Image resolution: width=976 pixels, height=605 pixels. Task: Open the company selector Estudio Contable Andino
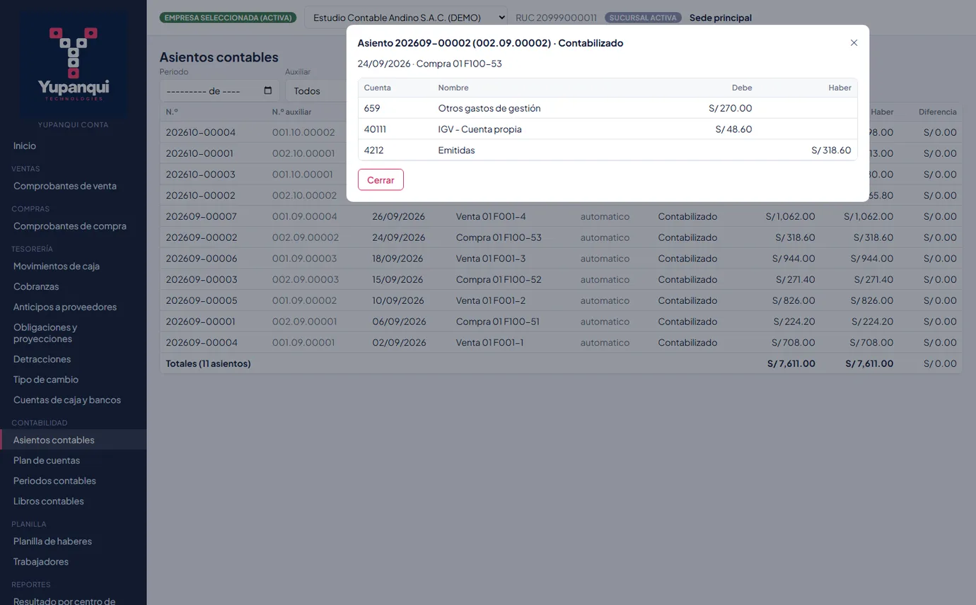click(406, 18)
